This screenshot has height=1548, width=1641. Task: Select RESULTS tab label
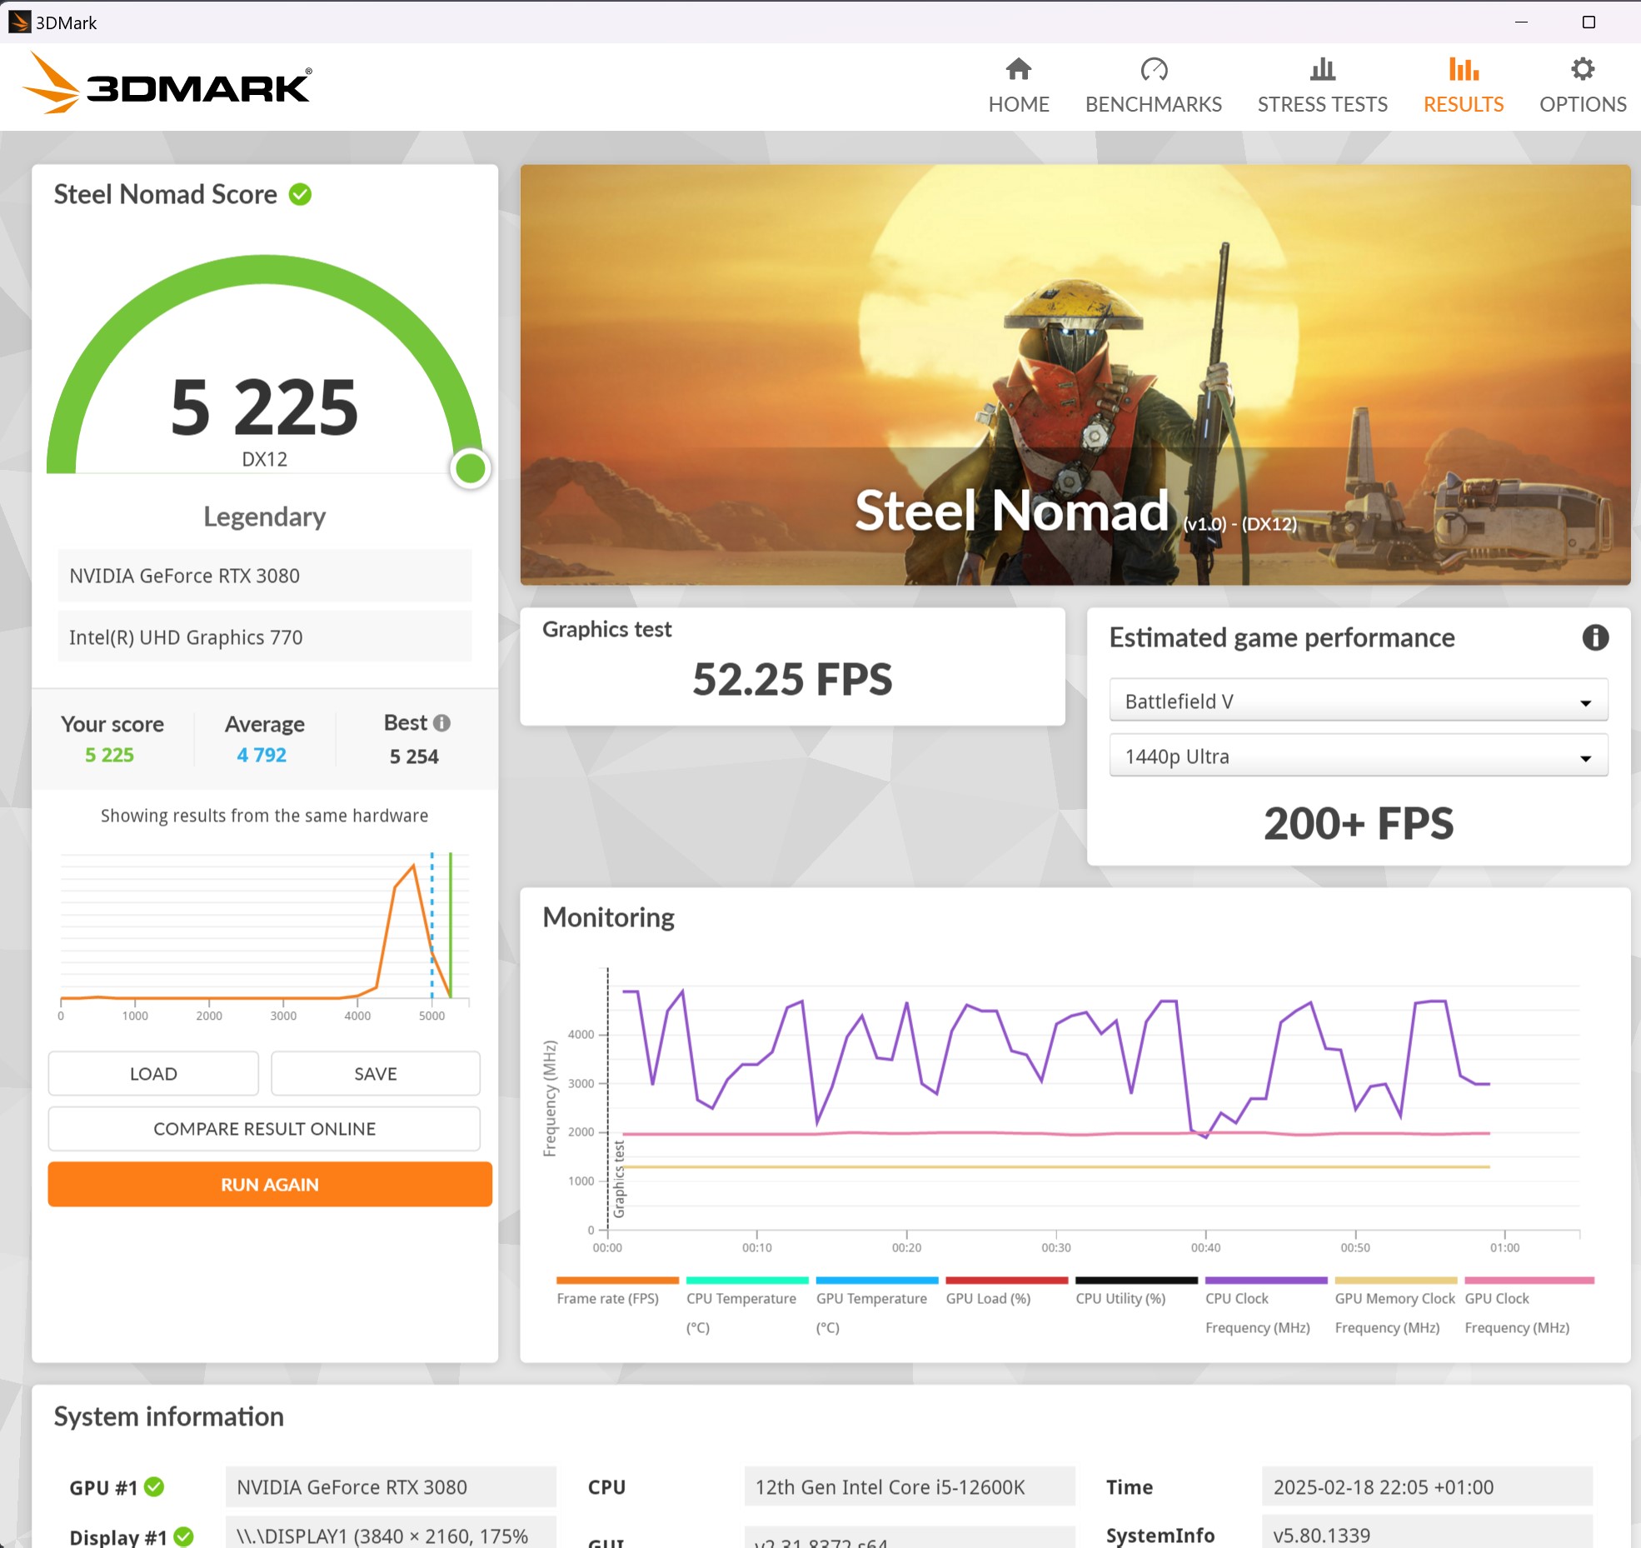(x=1463, y=104)
